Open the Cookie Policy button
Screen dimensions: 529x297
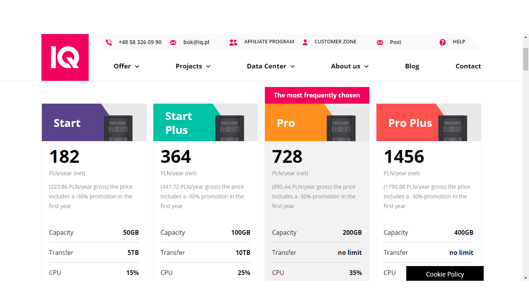(445, 274)
